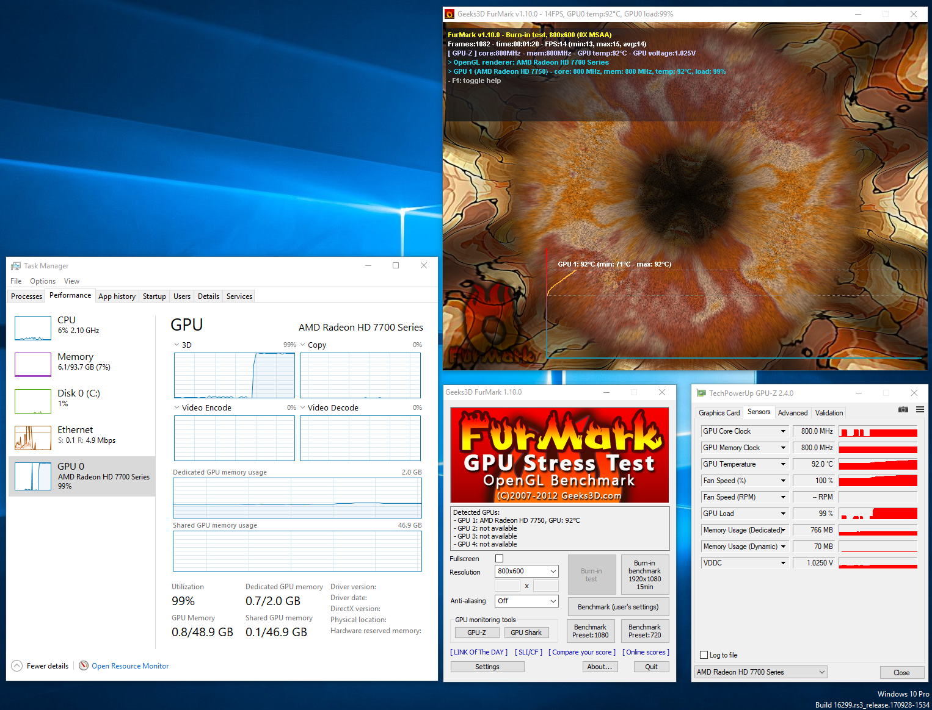Launch the GPU Shark monitoring tool
The width and height of the screenshot is (932, 710).
point(526,633)
